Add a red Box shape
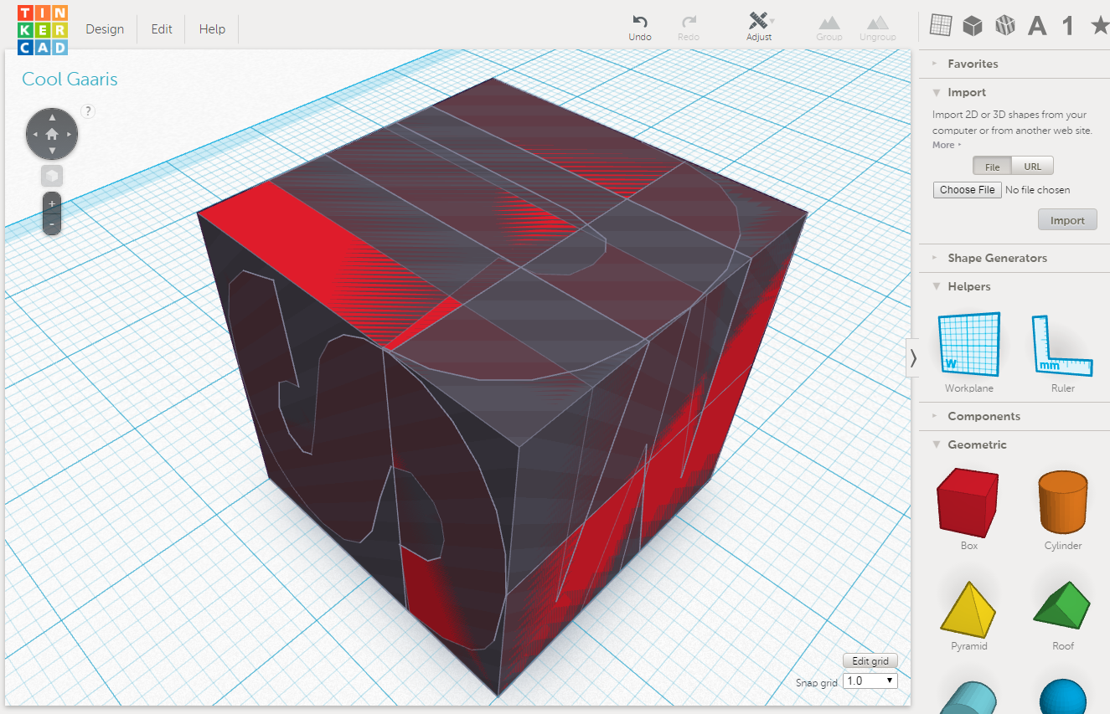Viewport: 1110px width, 714px height. (x=968, y=502)
